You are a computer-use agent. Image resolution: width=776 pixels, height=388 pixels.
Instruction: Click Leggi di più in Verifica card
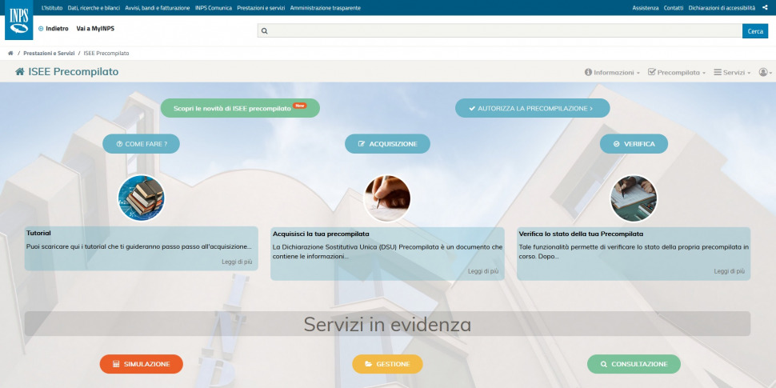729,271
